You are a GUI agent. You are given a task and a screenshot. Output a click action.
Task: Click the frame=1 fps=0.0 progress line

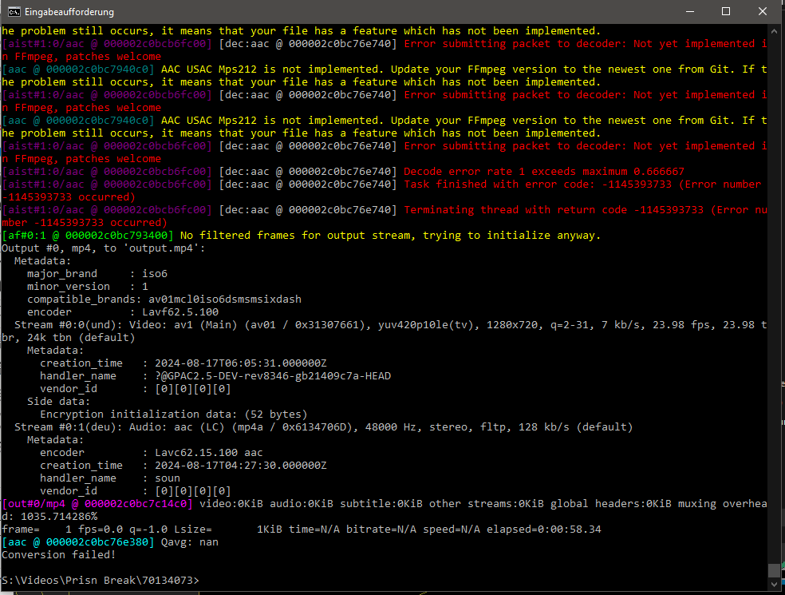[160, 529]
